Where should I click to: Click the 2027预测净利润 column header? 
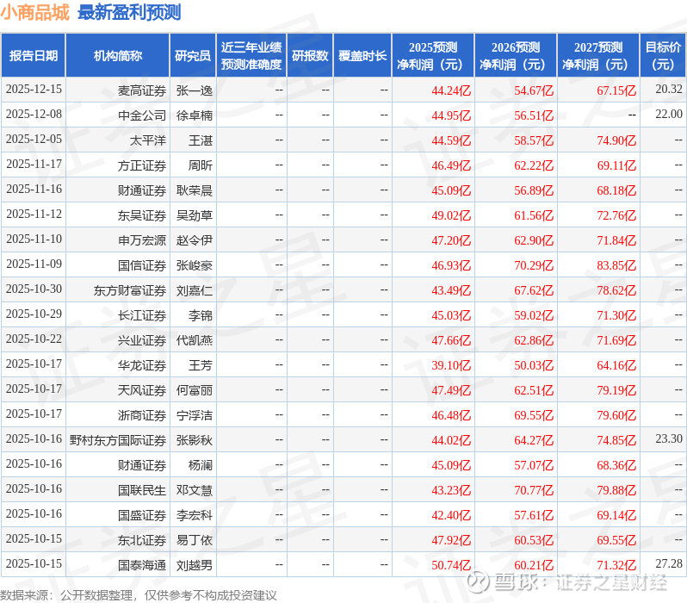coord(598,56)
